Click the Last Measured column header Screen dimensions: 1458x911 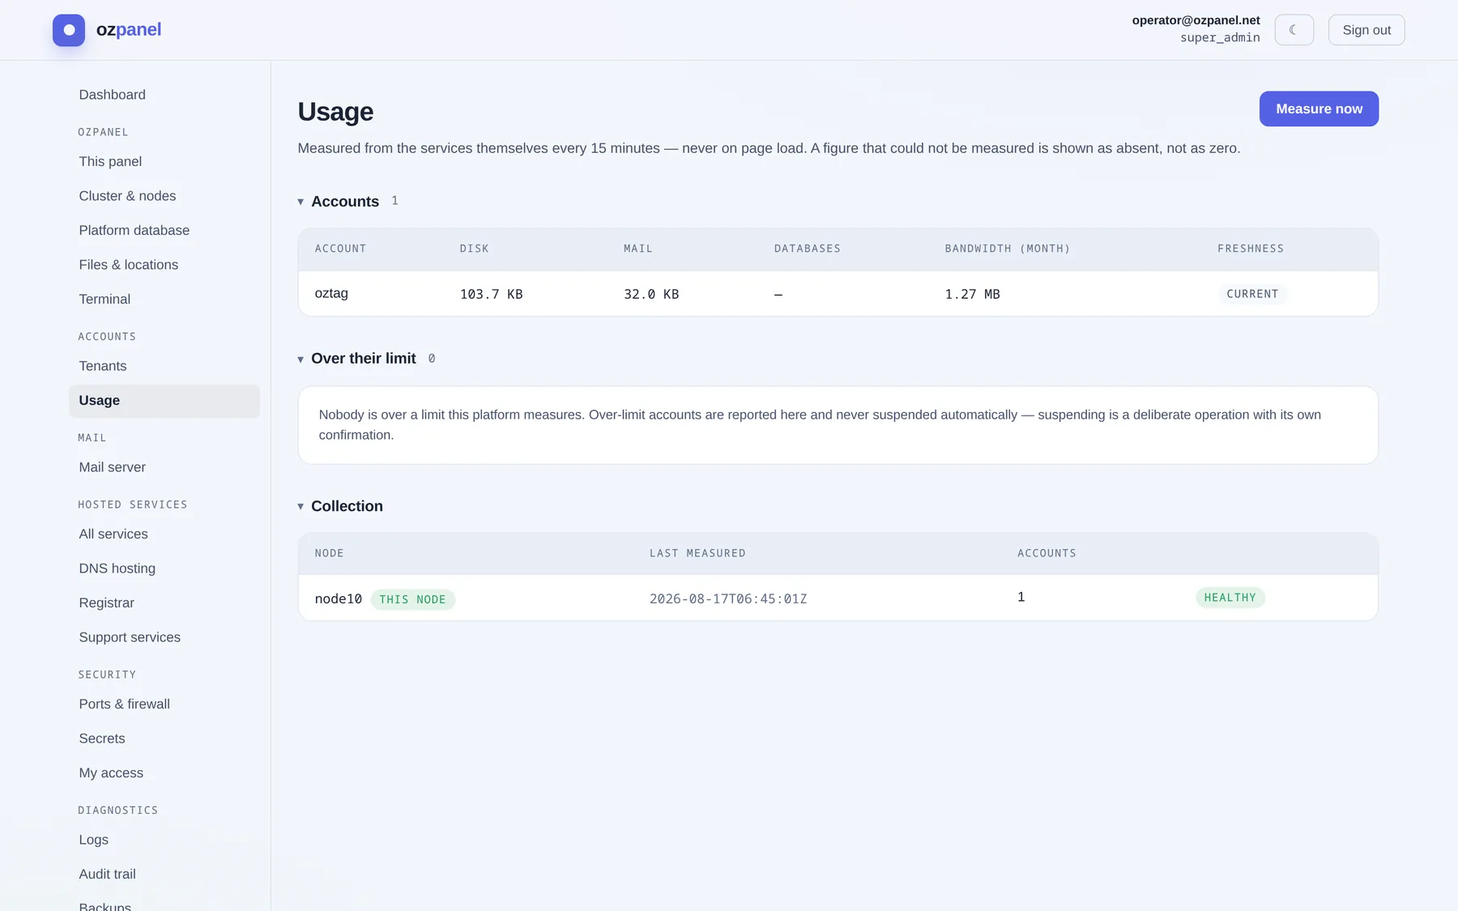click(x=697, y=553)
